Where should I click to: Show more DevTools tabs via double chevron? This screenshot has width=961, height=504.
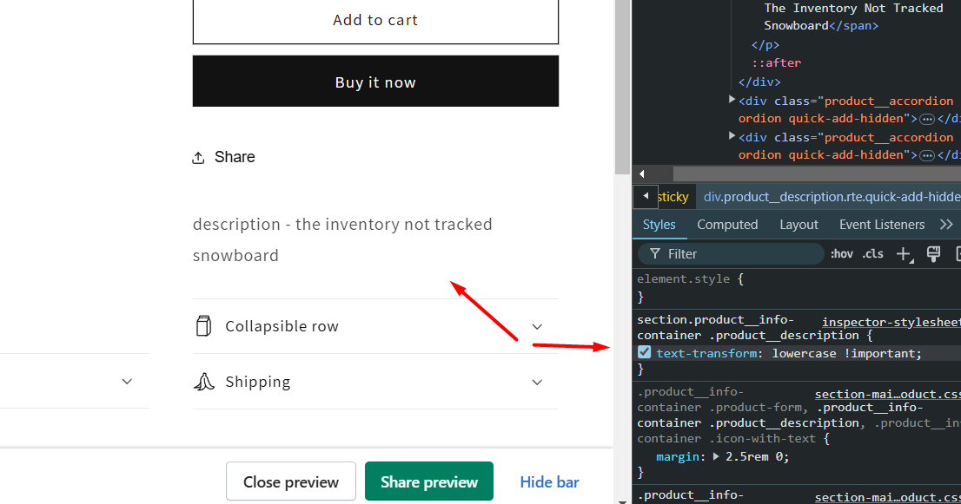tap(946, 225)
